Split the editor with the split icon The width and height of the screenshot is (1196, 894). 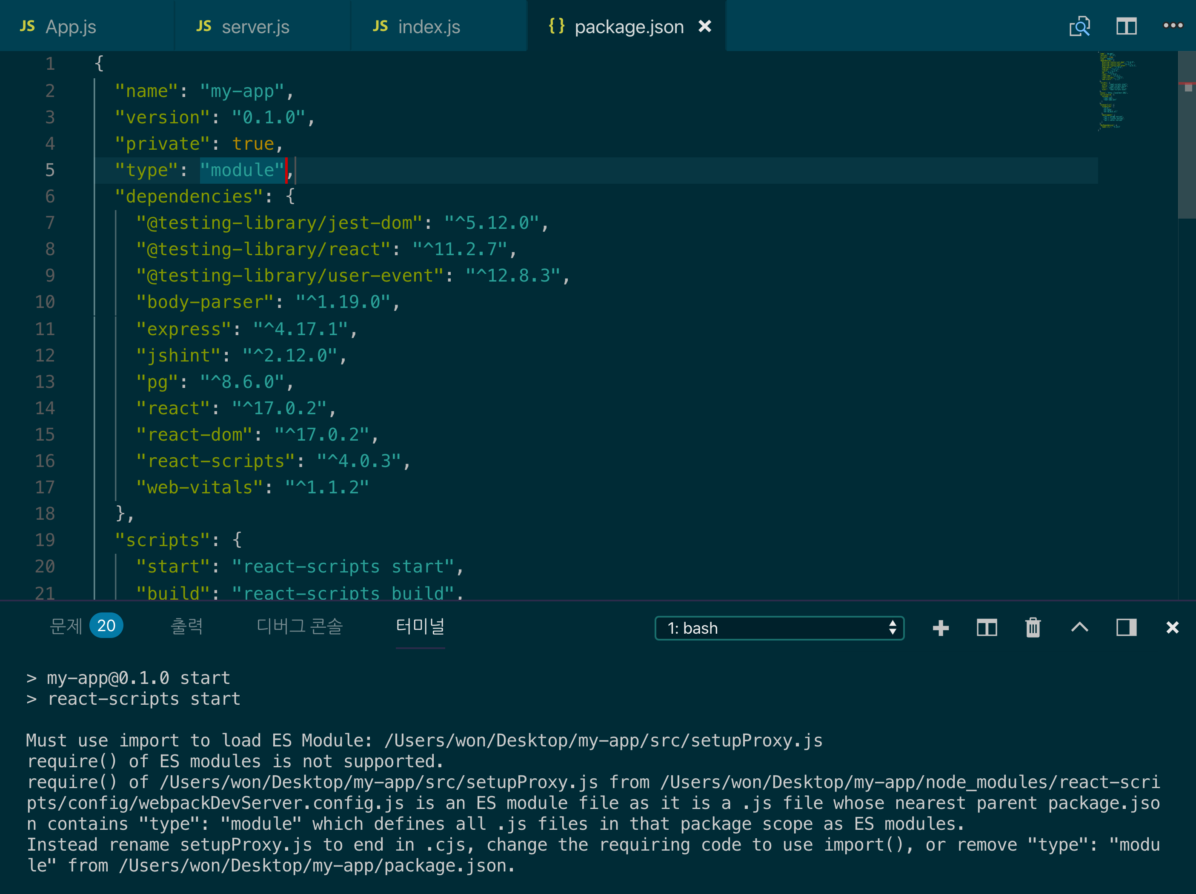pos(1126,26)
